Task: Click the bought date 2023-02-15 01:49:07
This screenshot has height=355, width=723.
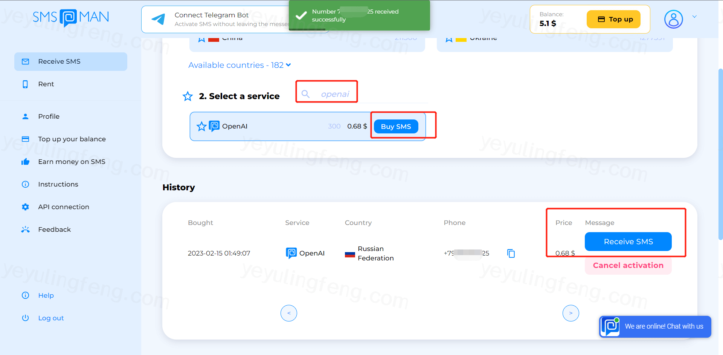Action: (219, 253)
